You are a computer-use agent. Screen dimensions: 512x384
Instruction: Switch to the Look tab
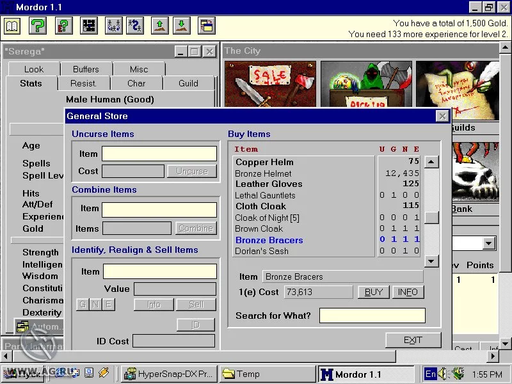coord(34,69)
